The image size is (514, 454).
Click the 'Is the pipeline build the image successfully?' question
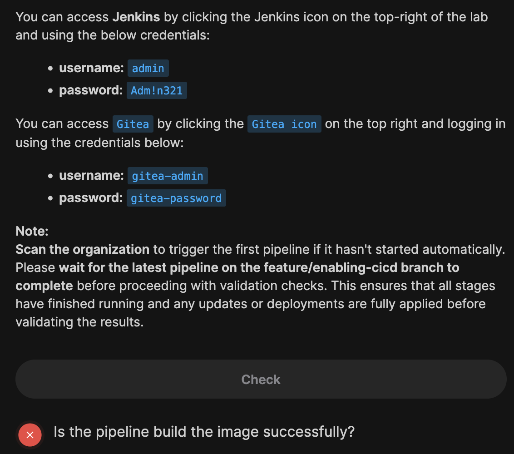coord(204,432)
